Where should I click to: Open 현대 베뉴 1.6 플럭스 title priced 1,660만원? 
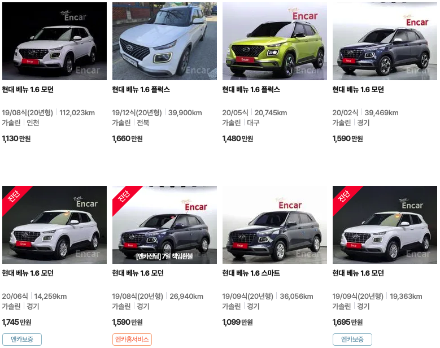(141, 89)
